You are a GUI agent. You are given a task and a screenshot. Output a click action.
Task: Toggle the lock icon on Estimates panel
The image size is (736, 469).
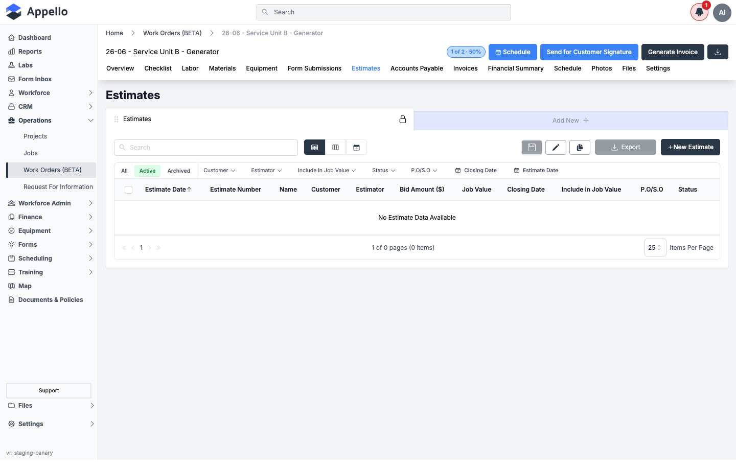pos(403,119)
